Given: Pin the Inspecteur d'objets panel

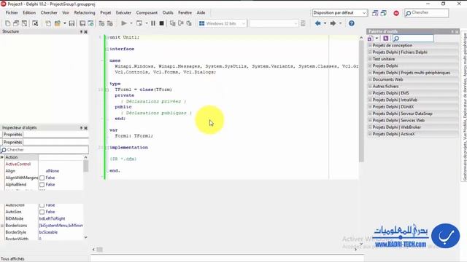Looking at the screenshot, I should 81,128.
